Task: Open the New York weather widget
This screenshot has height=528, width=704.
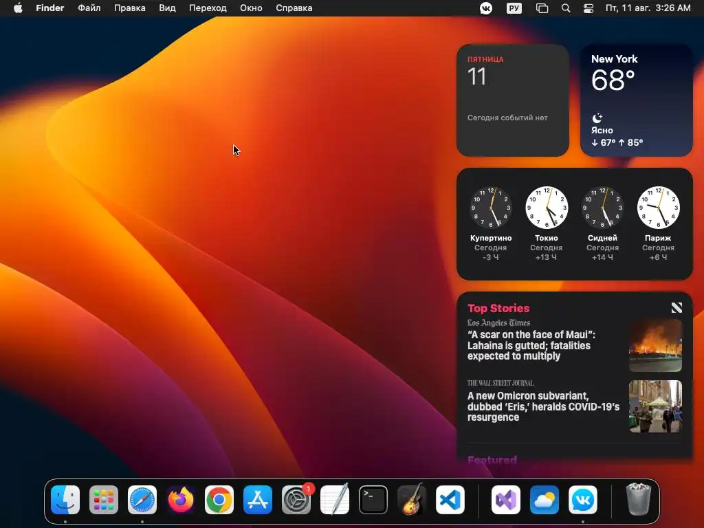Action: pyautogui.click(x=637, y=100)
